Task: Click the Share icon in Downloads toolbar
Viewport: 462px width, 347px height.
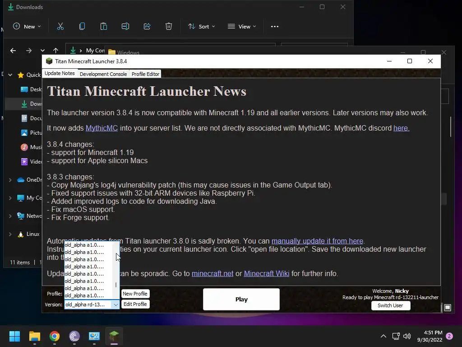Action: point(147,27)
